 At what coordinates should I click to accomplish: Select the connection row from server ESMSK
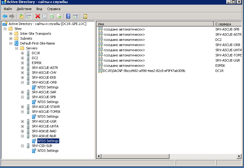click(x=169, y=66)
